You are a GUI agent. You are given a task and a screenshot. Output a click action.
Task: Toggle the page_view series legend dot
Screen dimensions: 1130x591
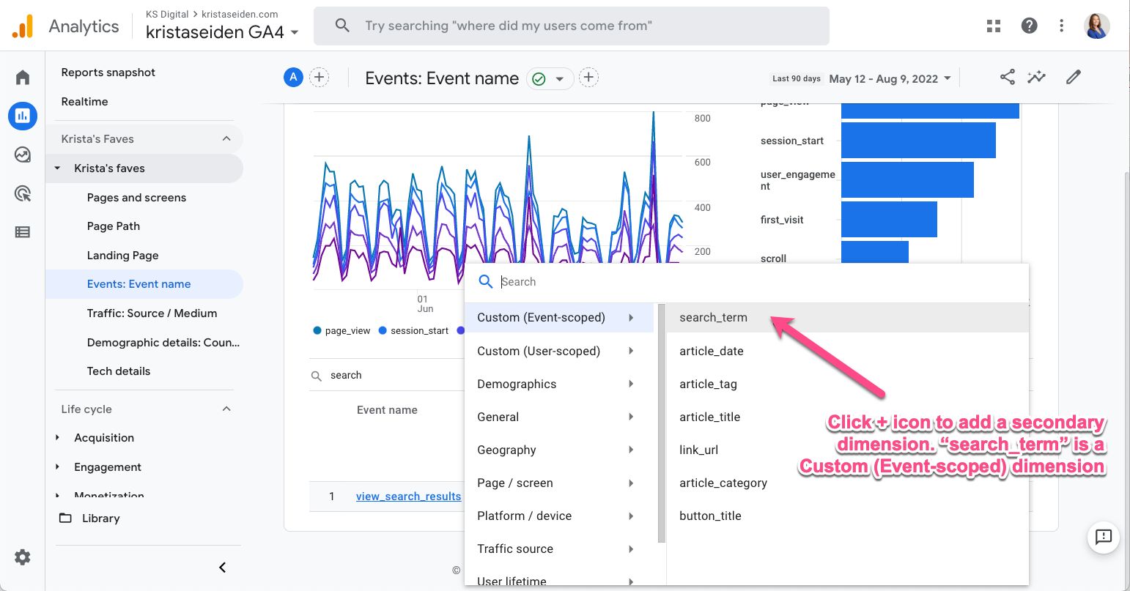click(x=317, y=331)
